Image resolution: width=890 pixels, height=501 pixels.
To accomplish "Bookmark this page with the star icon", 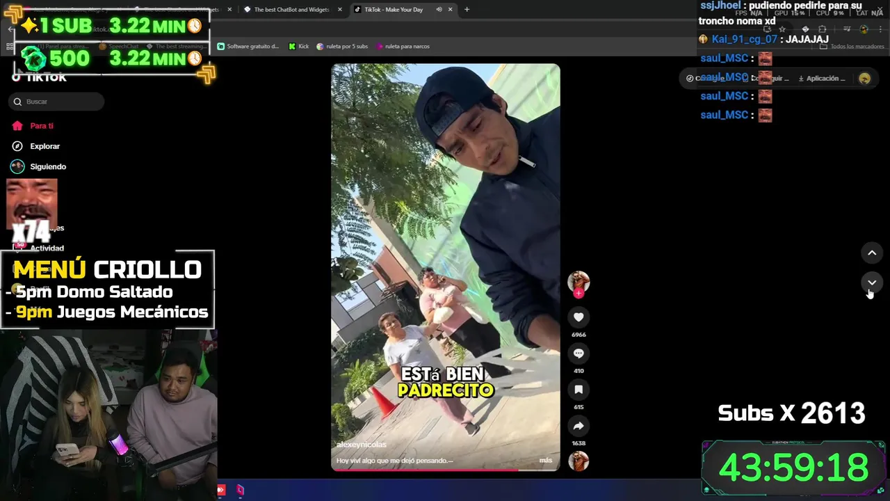I will (x=782, y=29).
